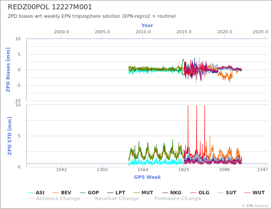Toggle the ASI series in legend
The width and height of the screenshot is (272, 209).
[x=36, y=193]
